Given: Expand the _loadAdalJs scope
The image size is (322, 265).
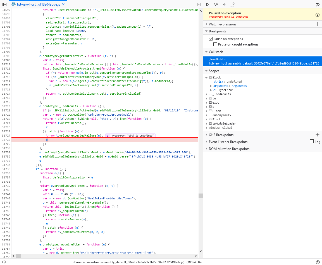Looking at the screenshot, I should (207, 94).
